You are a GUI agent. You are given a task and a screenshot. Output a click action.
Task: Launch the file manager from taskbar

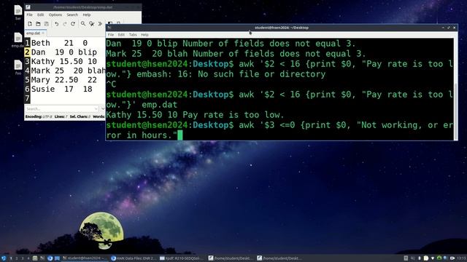[35, 258]
